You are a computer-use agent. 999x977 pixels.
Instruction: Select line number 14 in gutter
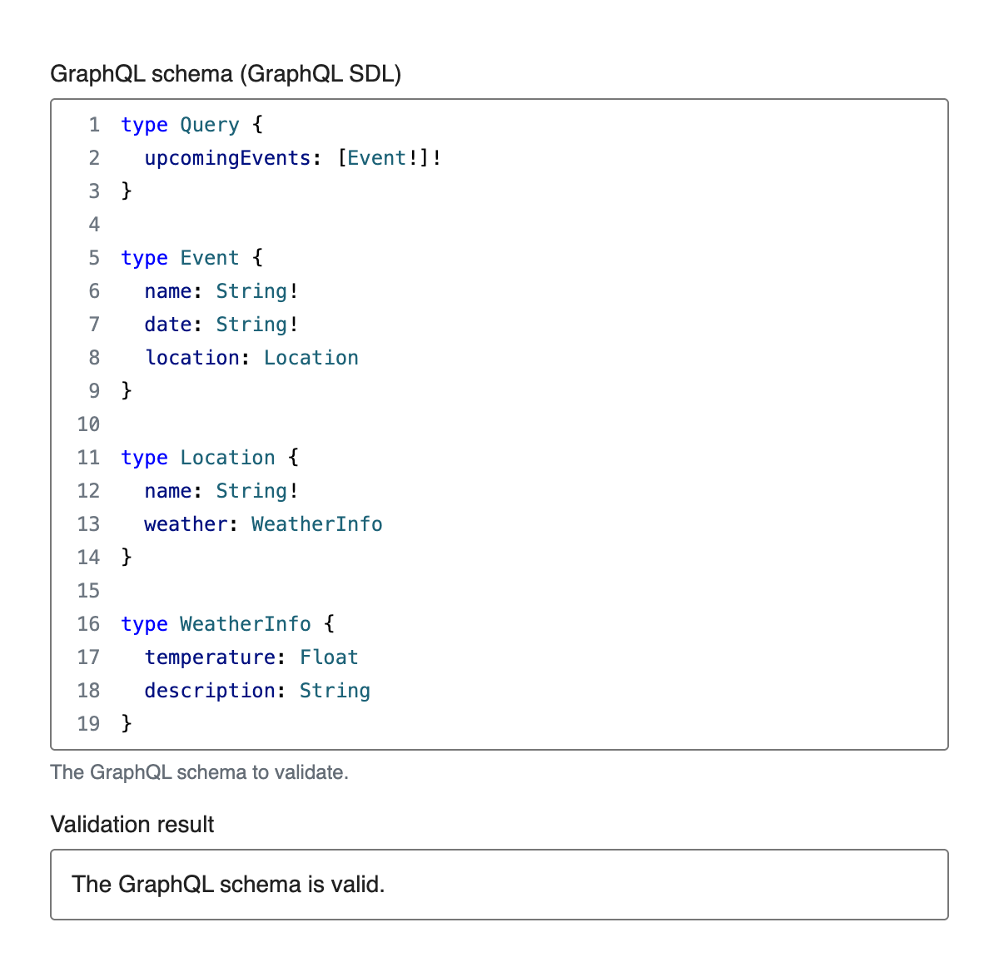(x=88, y=558)
